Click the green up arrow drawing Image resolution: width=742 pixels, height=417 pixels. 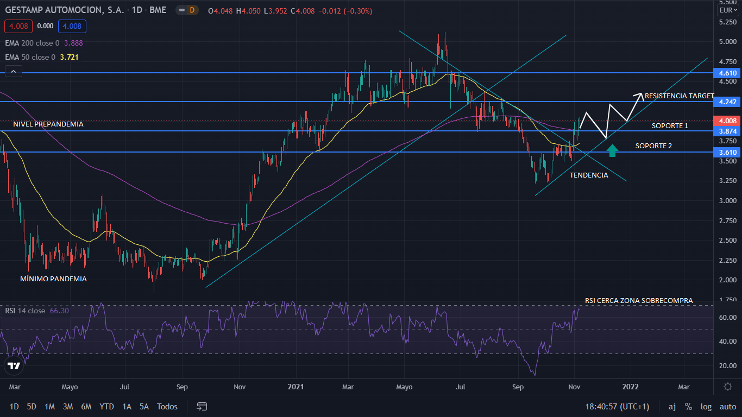tap(612, 150)
